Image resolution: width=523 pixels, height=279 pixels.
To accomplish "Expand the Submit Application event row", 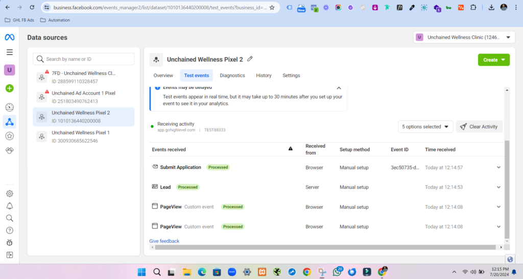I will tap(498, 167).
